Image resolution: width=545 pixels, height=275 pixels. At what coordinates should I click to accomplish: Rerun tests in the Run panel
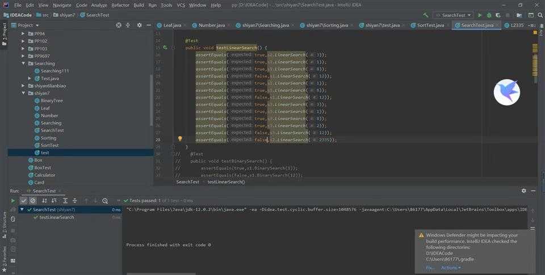13,201
